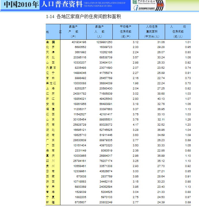Click the 甘肃 row label
The height and width of the screenshot is (207, 199).
point(50,187)
